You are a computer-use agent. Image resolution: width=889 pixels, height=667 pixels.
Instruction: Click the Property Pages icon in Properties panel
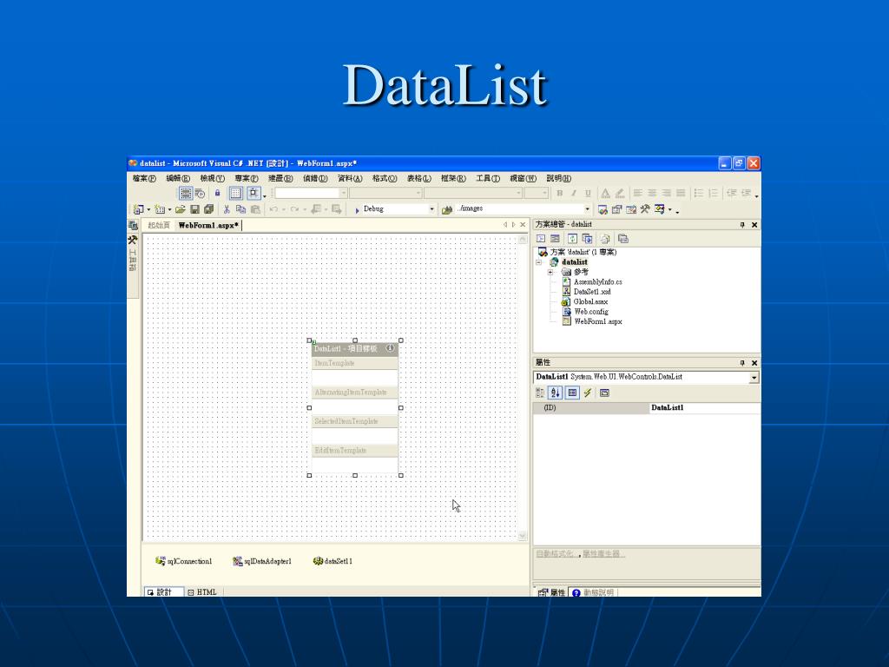604,393
